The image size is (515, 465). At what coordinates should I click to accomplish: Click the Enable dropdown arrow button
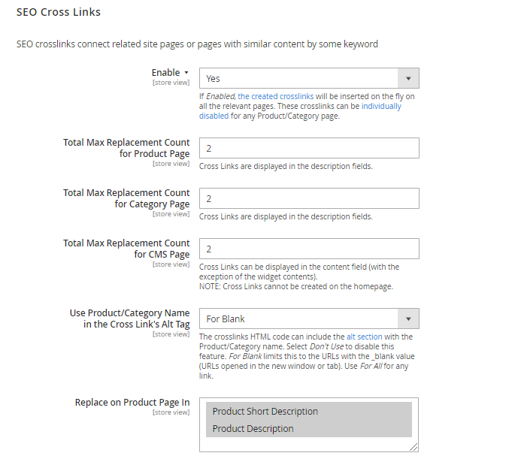(x=407, y=78)
